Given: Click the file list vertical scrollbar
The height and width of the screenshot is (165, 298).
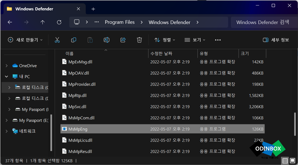Looking at the screenshot, I should pyautogui.click(x=295, y=124).
